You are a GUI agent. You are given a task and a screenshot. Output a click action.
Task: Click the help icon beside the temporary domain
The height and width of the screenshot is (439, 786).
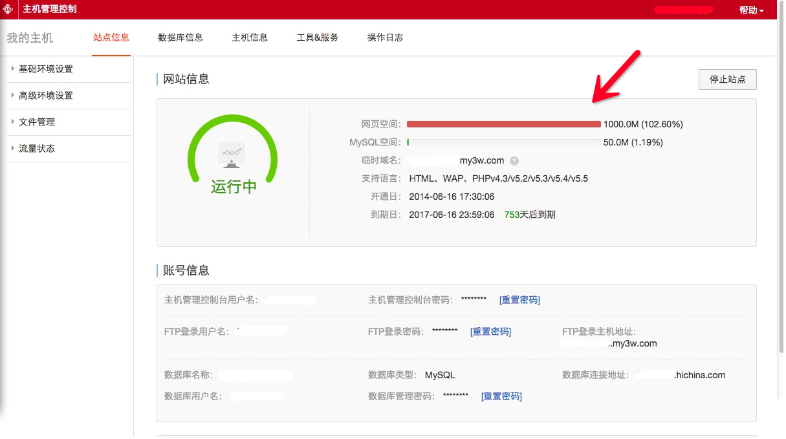(514, 161)
